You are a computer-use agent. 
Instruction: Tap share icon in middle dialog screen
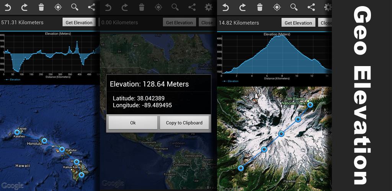pos(192,7)
